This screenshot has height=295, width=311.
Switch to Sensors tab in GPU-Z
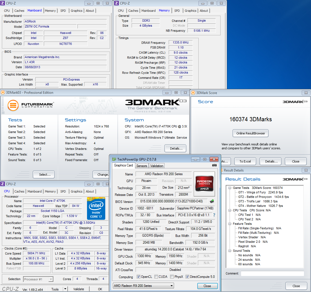tap(142, 166)
